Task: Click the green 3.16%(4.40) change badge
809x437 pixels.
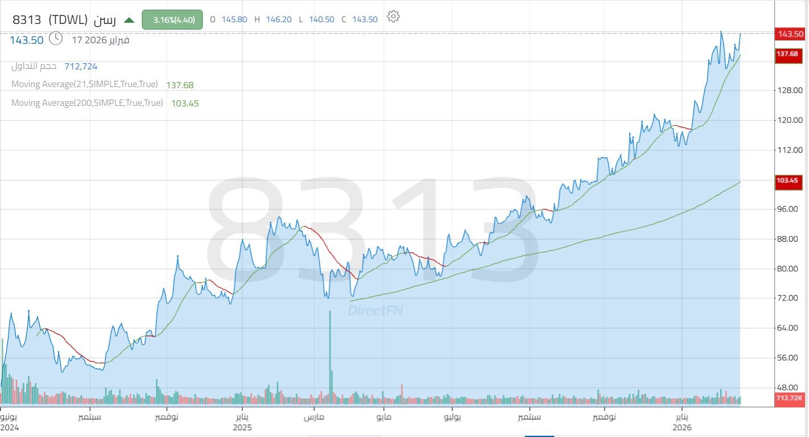Action: click(172, 20)
